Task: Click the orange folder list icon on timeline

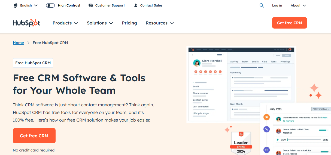Action: tap(267, 117)
